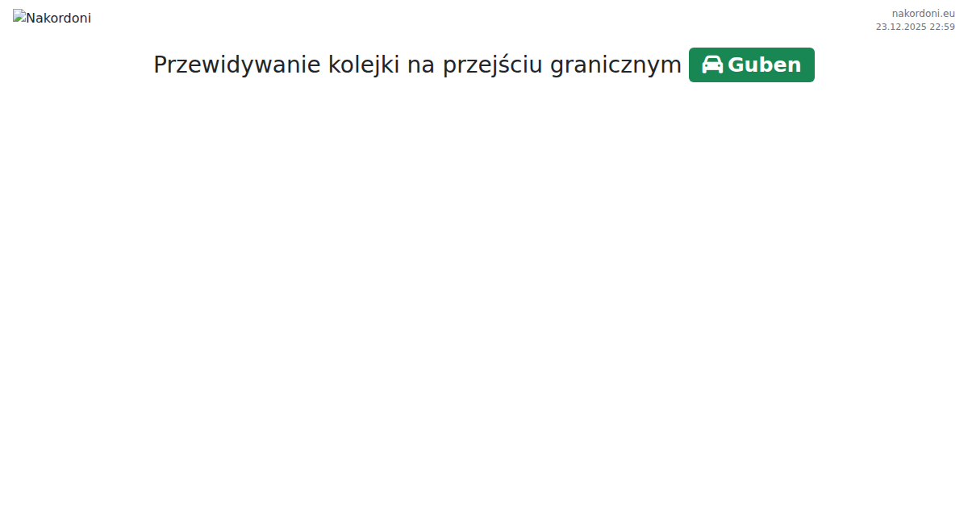Click the green badge labeled Guben
The width and height of the screenshot is (968, 525).
pos(751,64)
